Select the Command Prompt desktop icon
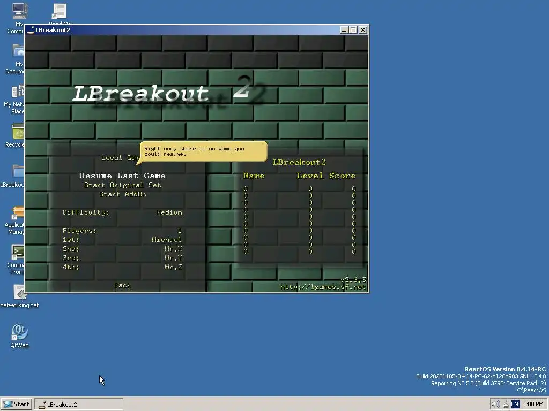549x411 pixels. pos(16,260)
